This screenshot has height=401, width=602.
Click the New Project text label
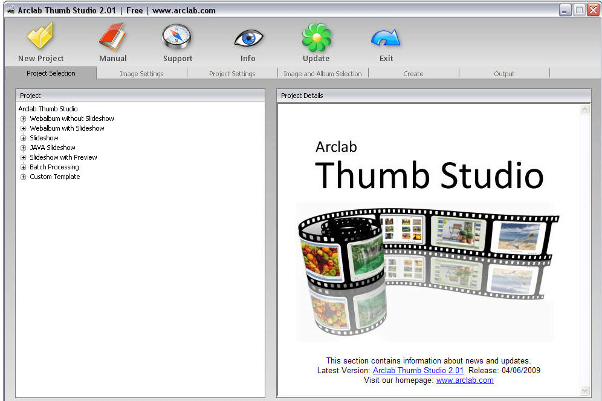[x=40, y=59]
